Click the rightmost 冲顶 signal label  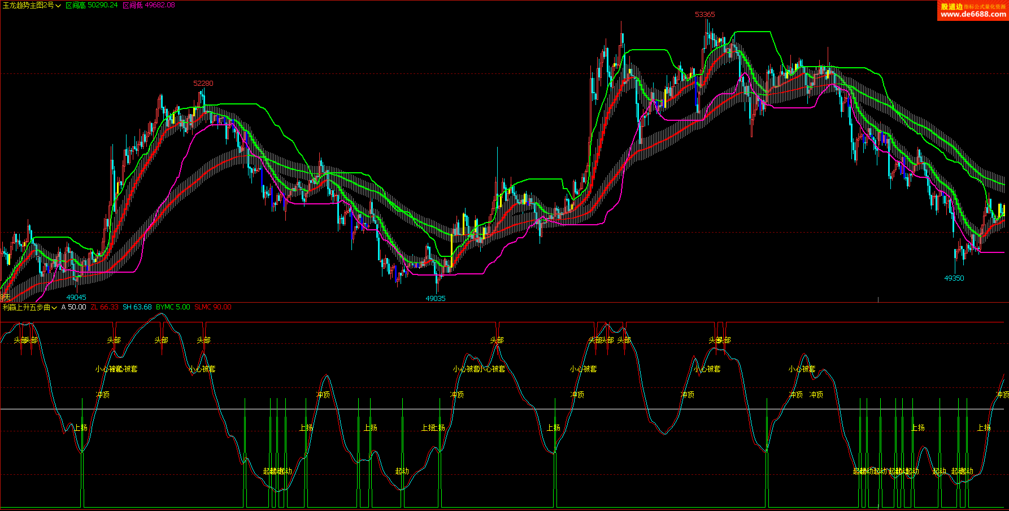coord(1002,395)
